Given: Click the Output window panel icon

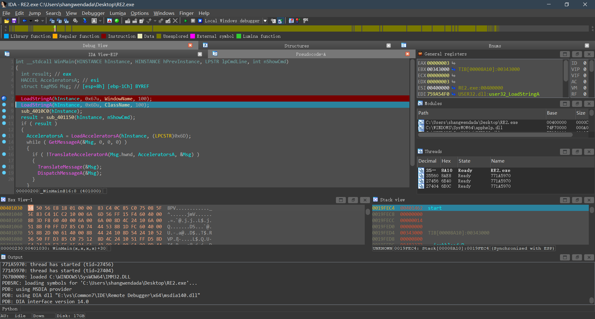Looking at the screenshot, I should (3, 257).
